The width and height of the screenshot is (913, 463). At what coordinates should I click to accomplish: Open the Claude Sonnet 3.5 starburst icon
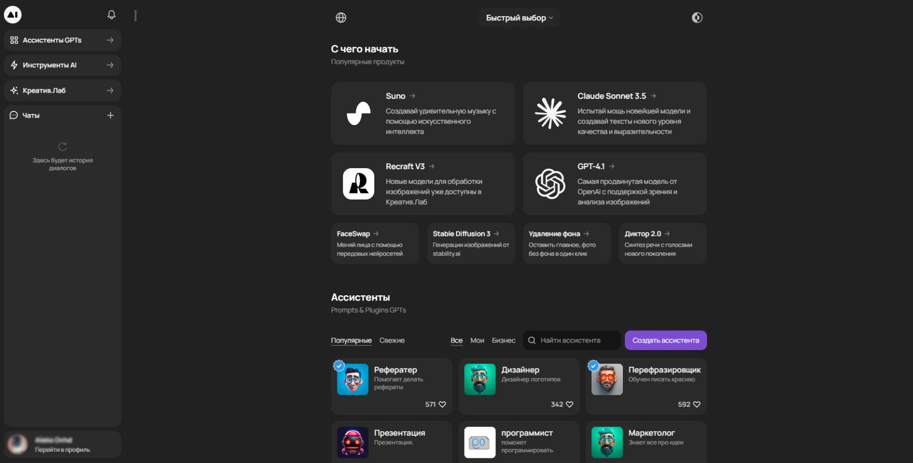click(x=550, y=113)
